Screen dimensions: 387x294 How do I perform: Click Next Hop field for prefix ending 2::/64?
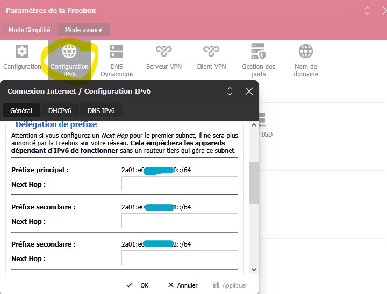coord(180,257)
